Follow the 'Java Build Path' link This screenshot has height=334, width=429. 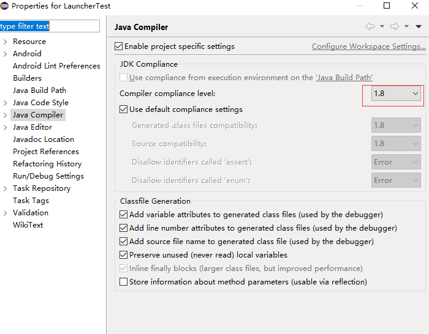[344, 78]
